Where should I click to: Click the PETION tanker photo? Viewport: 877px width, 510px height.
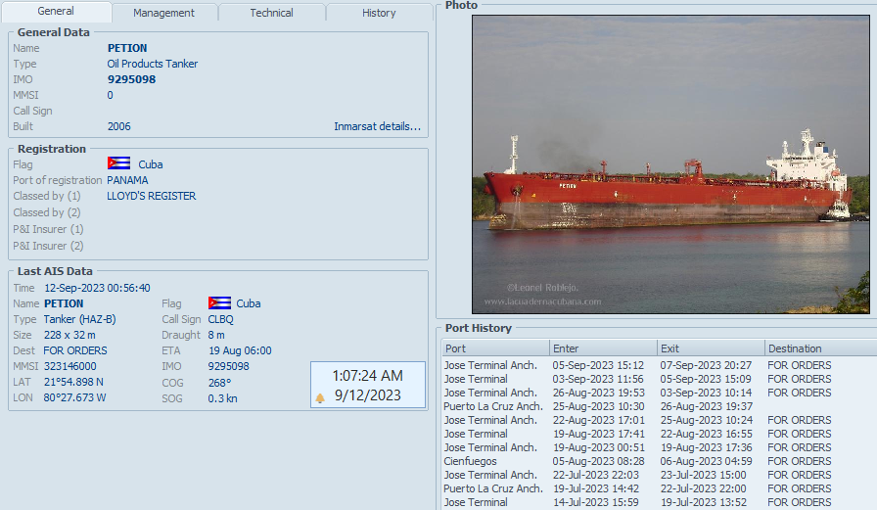670,164
